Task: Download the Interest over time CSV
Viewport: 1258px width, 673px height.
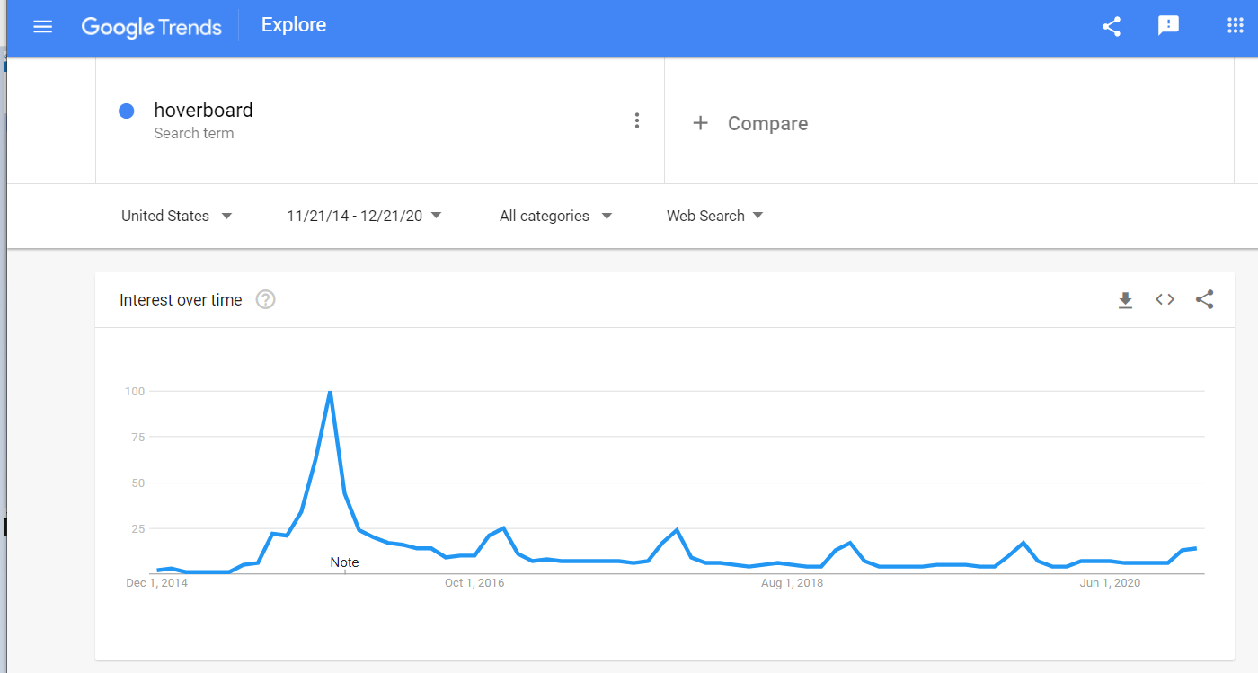Action: (x=1125, y=300)
